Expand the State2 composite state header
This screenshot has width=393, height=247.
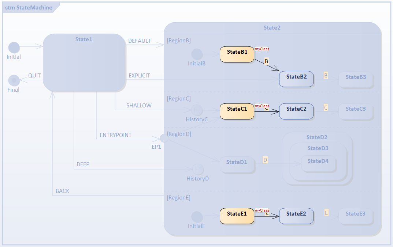point(271,27)
